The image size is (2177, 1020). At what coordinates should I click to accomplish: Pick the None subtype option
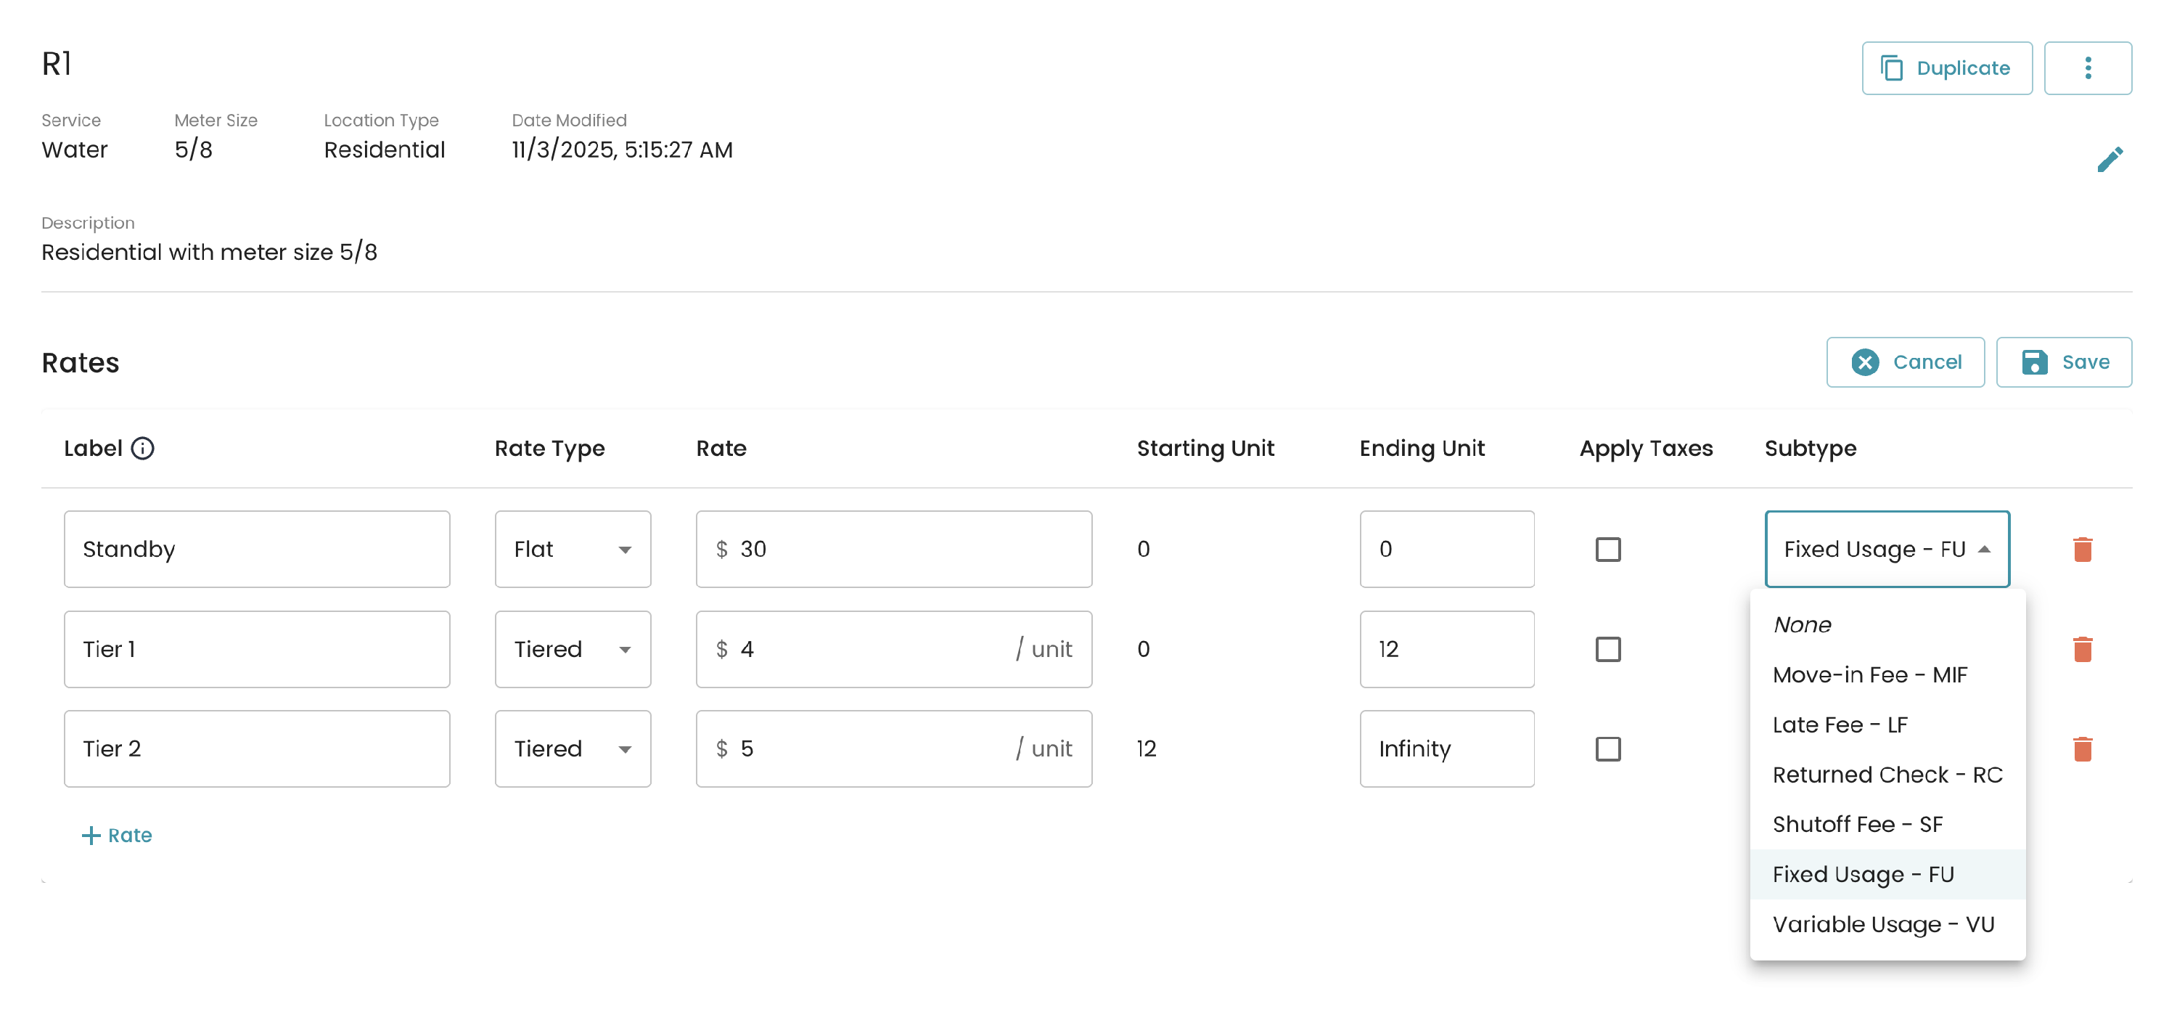(1801, 625)
